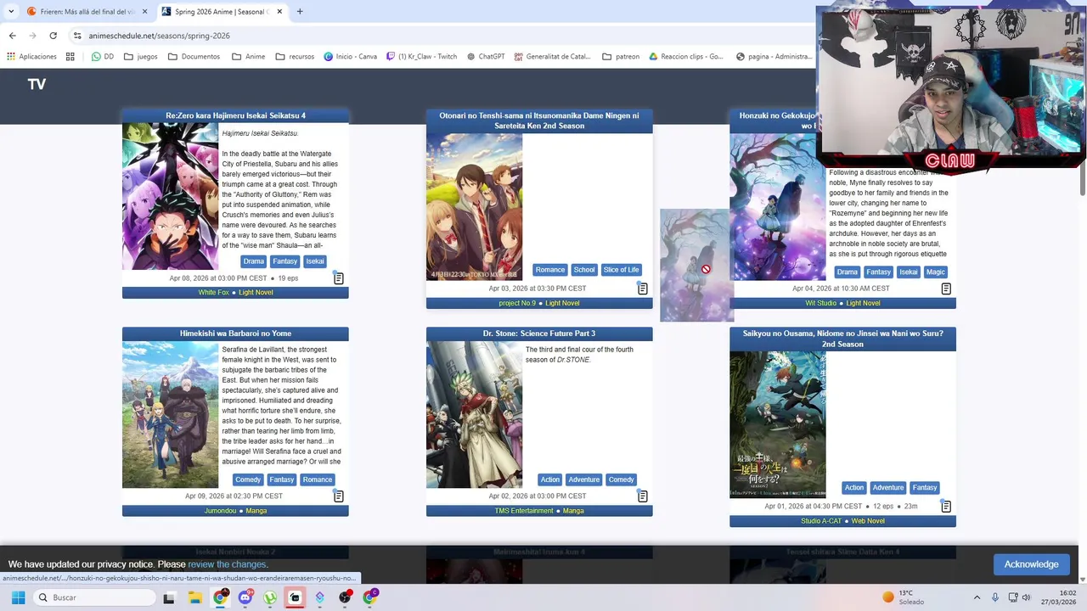The height and width of the screenshot is (611, 1087).
Task: Open Generalitat de Catal... bookmark
Action: [x=552, y=57]
